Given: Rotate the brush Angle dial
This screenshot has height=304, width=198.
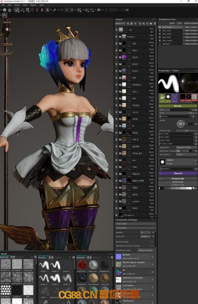Looking at the screenshot, I should tap(181, 124).
